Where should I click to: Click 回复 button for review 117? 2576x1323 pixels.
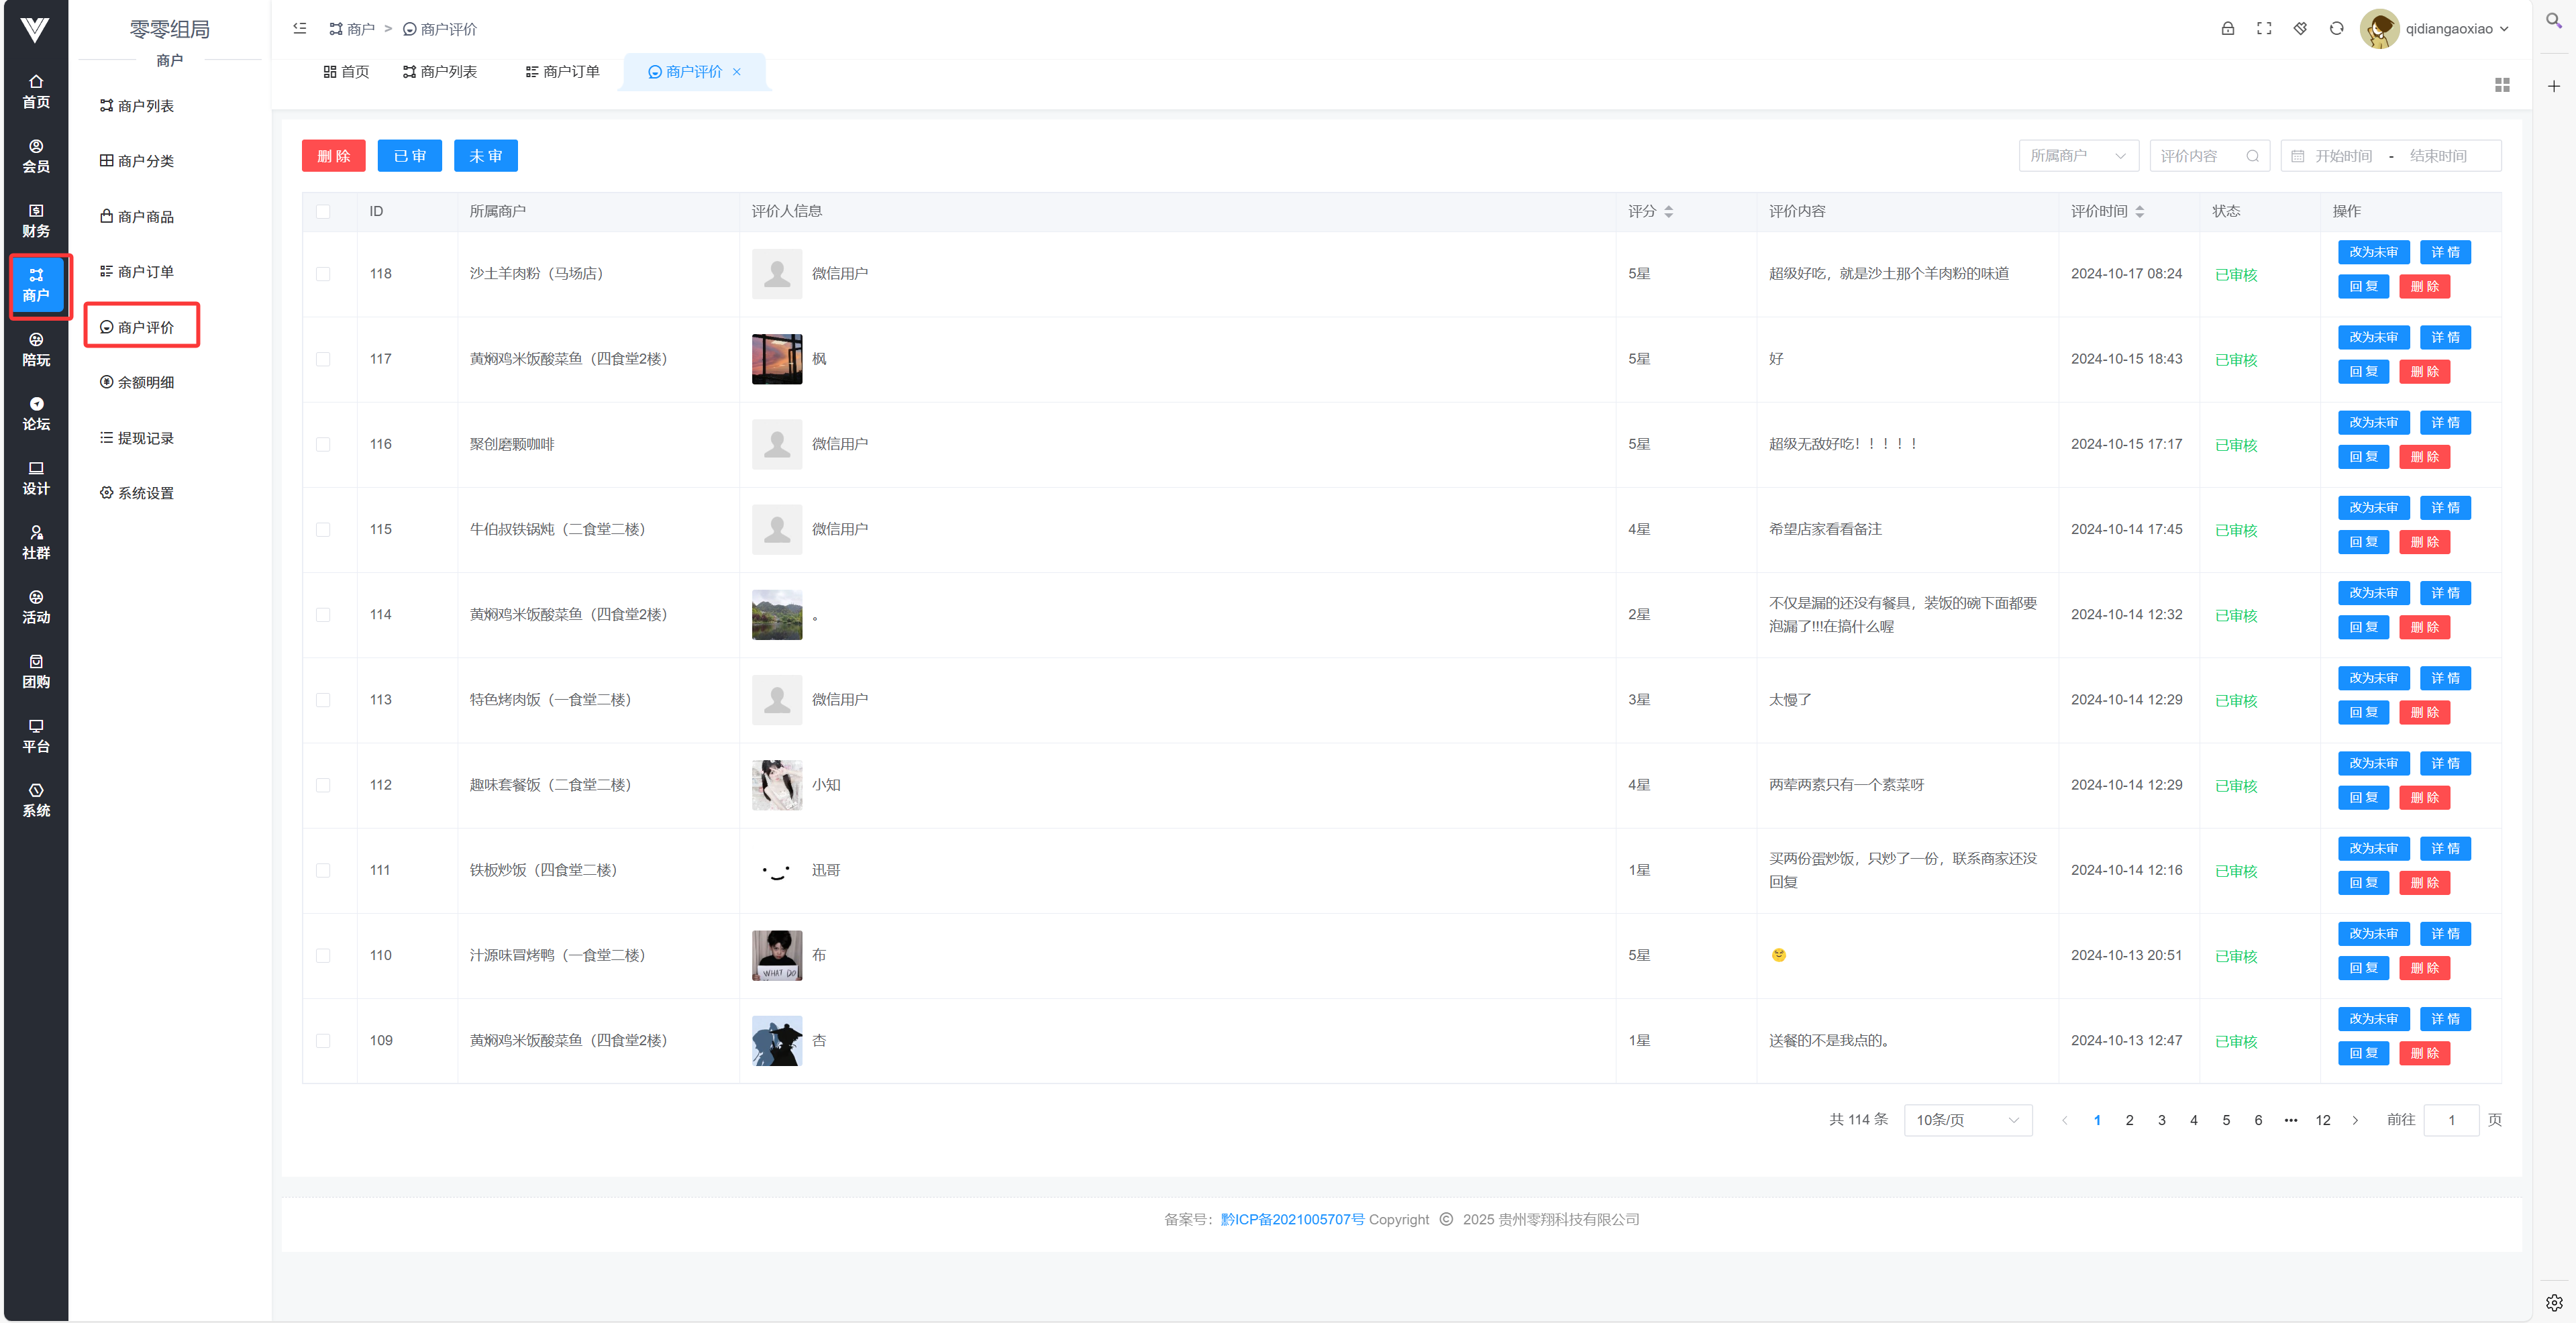(2363, 372)
